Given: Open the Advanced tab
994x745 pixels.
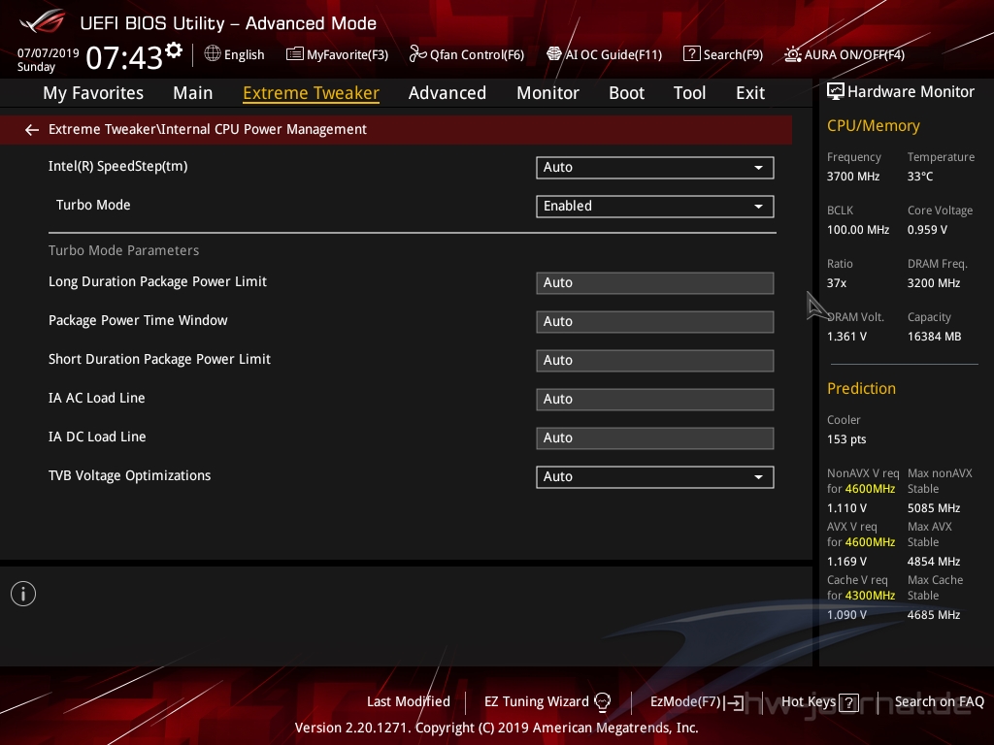Looking at the screenshot, I should pos(447,92).
